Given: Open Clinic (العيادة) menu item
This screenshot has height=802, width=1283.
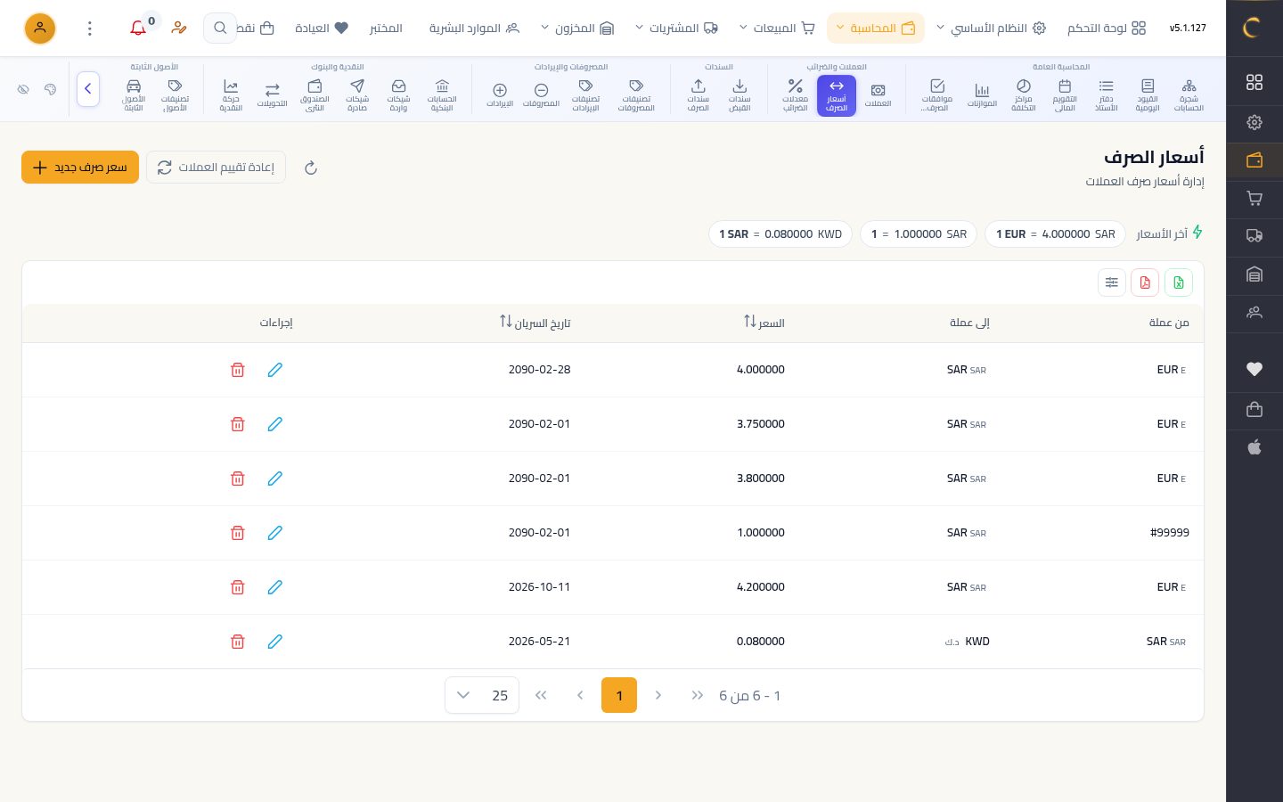Looking at the screenshot, I should pyautogui.click(x=322, y=29).
